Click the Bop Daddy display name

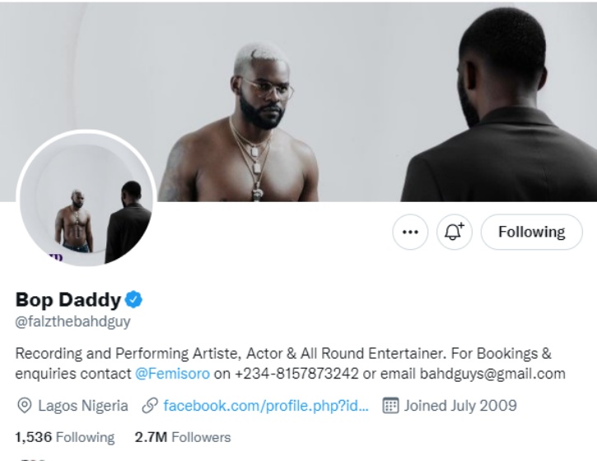68,299
